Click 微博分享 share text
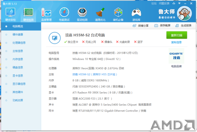 (143, 26)
